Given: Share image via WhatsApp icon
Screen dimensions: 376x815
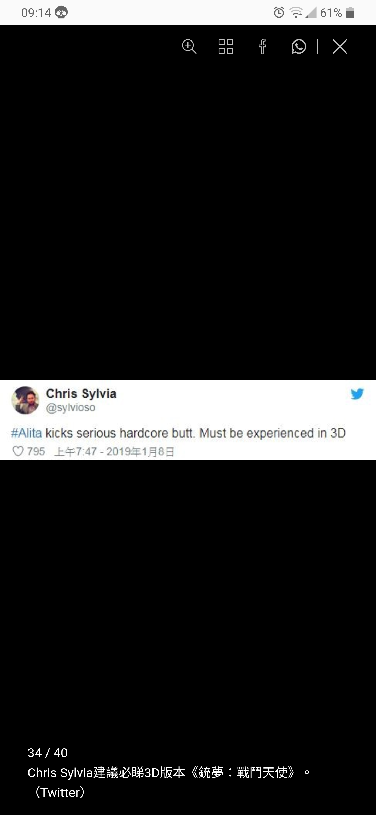Looking at the screenshot, I should point(299,47).
